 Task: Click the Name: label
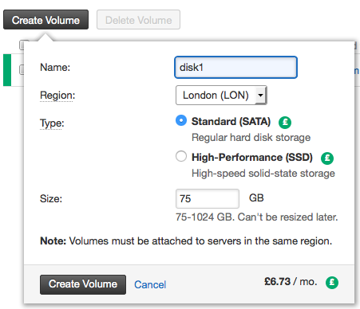55,68
